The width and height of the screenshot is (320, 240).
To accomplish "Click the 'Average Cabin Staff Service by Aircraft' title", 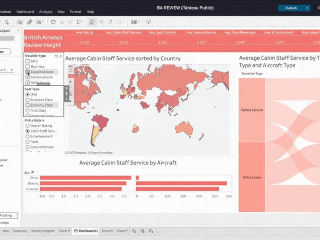I will [x=128, y=163].
